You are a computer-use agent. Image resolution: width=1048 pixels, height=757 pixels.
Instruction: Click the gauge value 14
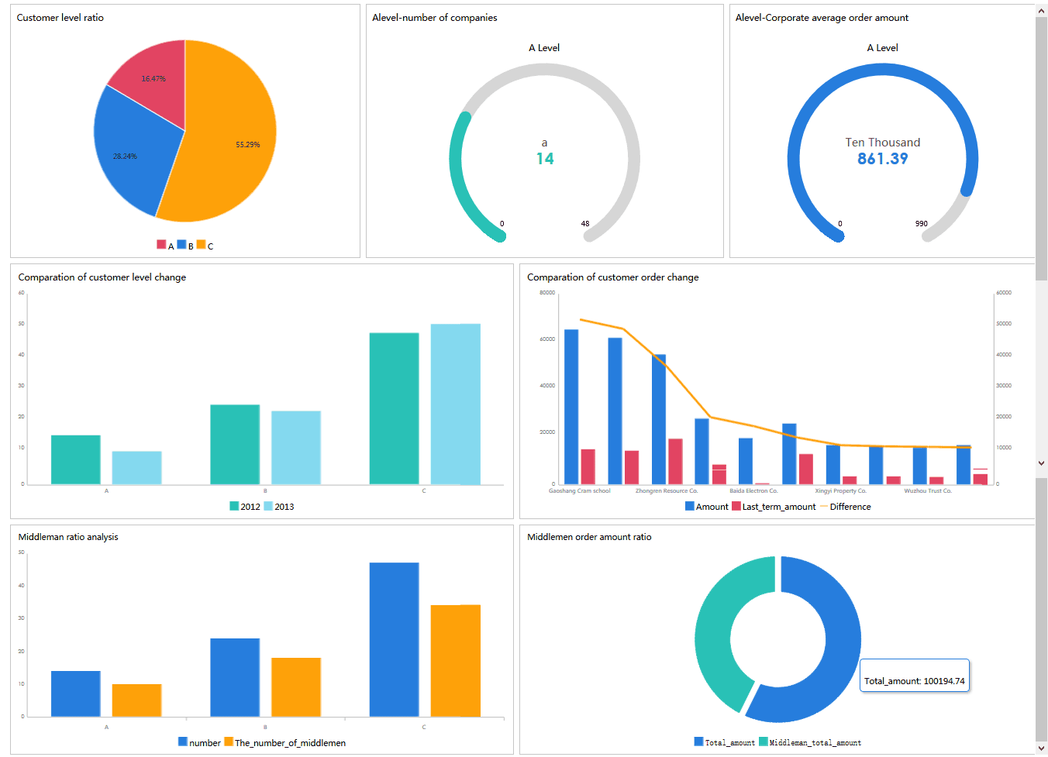[x=545, y=159]
